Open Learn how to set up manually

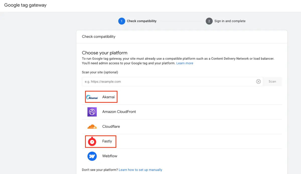click(x=140, y=170)
